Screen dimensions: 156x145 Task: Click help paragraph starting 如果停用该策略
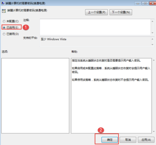(x=110, y=80)
